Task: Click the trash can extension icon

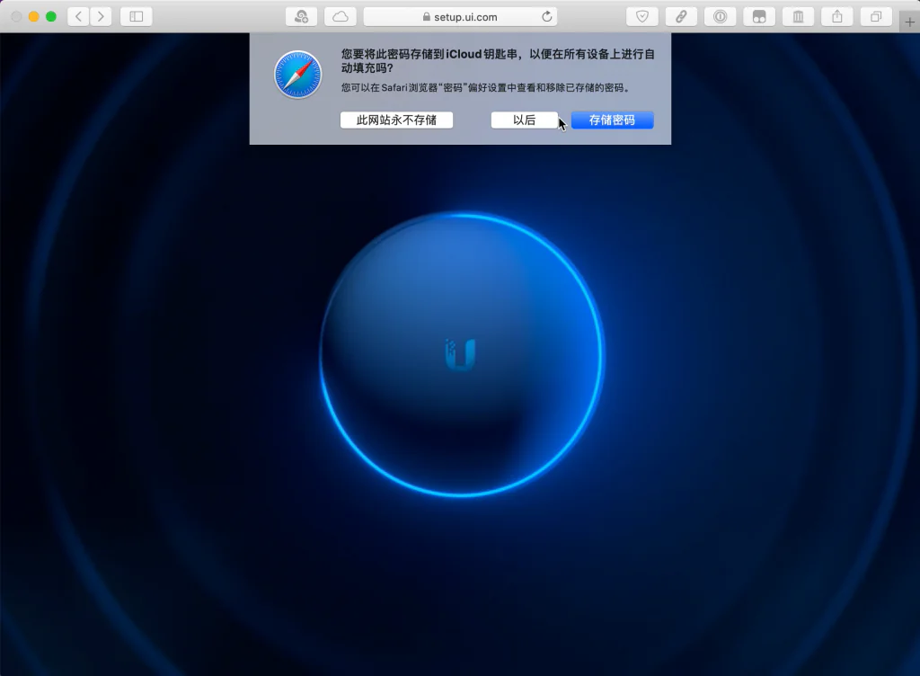Action: pyautogui.click(x=798, y=16)
